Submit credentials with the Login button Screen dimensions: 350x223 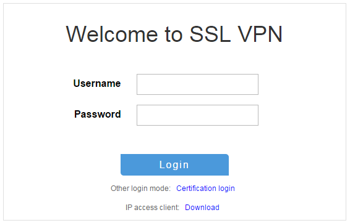(x=174, y=164)
